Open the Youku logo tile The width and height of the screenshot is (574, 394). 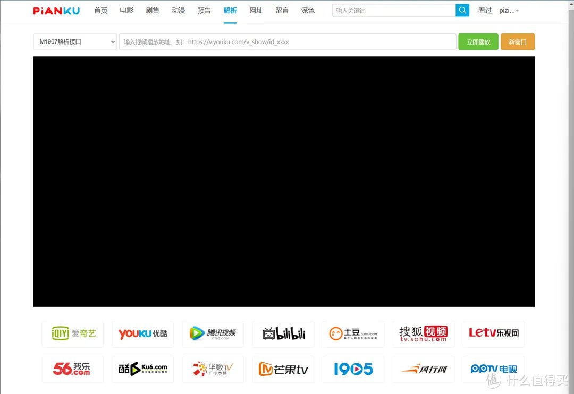pos(143,333)
